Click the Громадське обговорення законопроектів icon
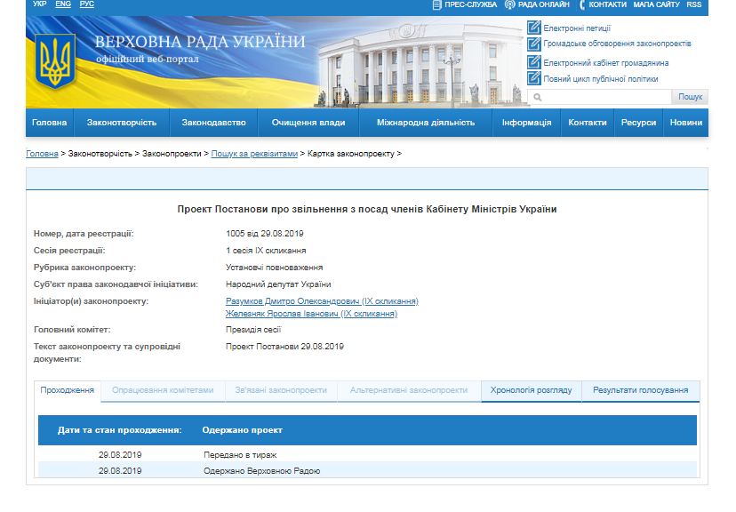 click(x=533, y=44)
